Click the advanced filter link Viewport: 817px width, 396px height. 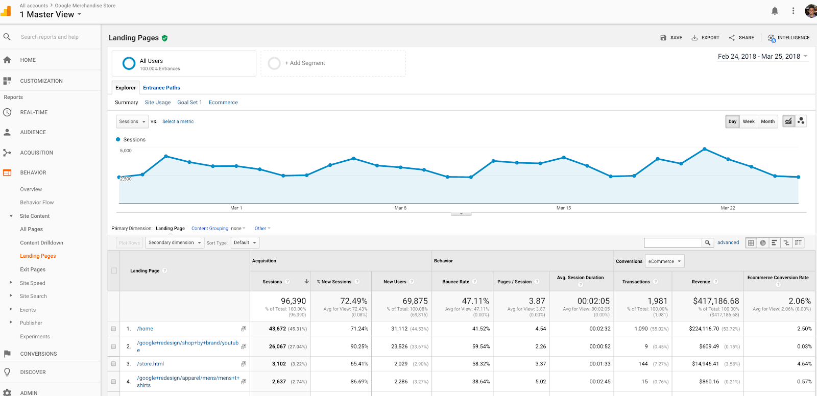[x=728, y=243]
